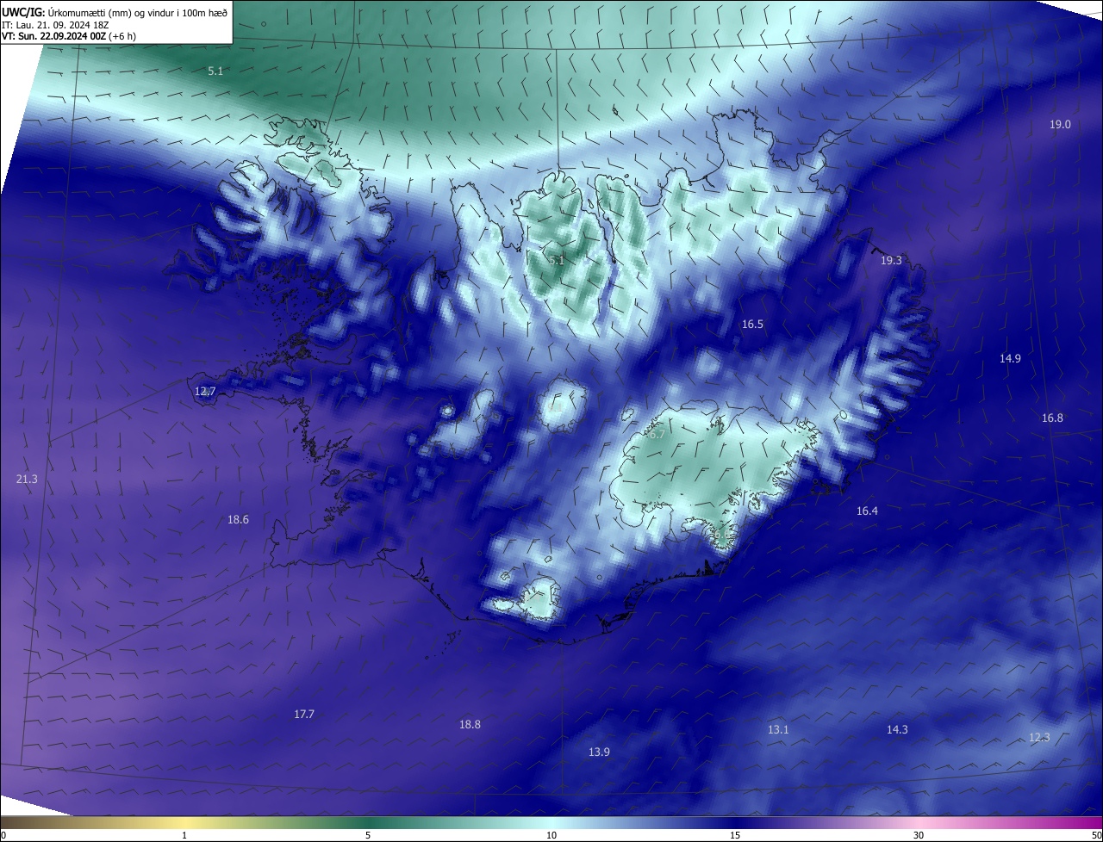Click the valid time line "VT: Sun. 22.09.2024 00Z"
The height and width of the screenshot is (842, 1103).
[53, 36]
